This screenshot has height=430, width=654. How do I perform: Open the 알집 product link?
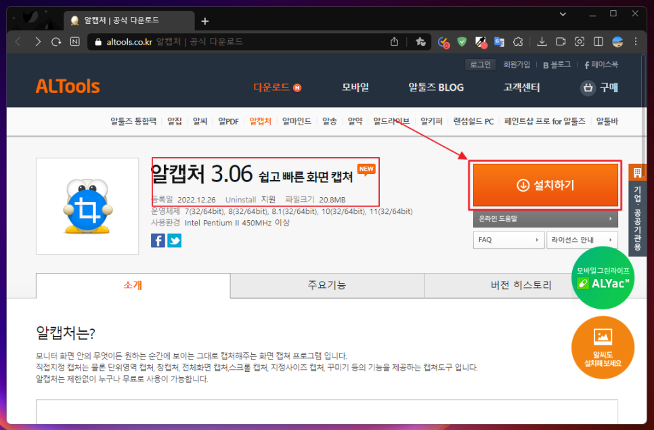coord(175,121)
